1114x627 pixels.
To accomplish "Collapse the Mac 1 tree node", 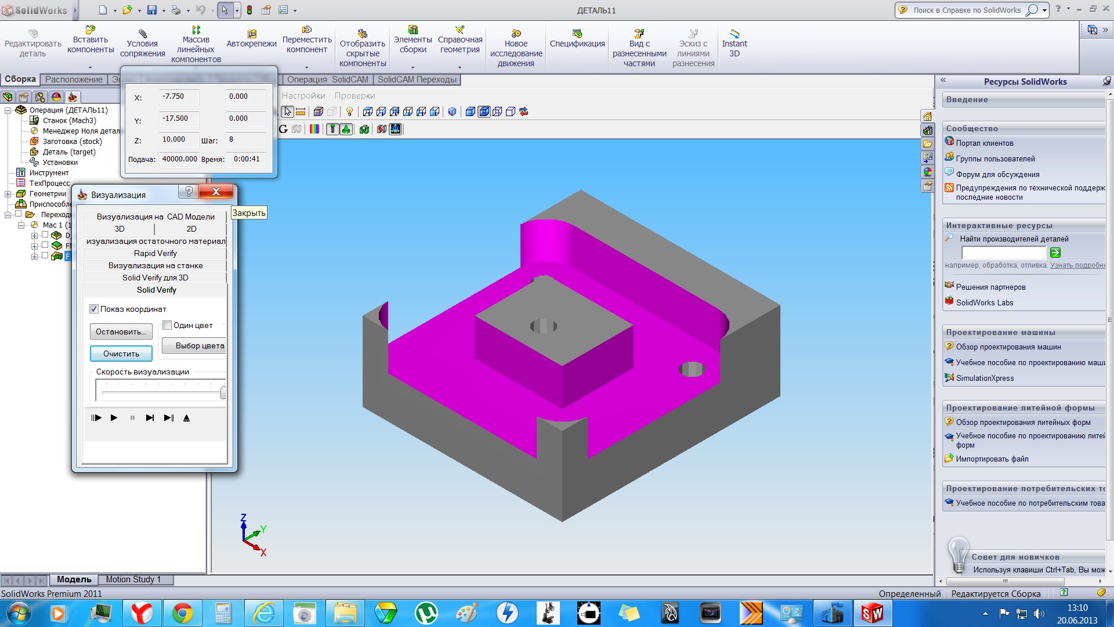I will tap(21, 225).
